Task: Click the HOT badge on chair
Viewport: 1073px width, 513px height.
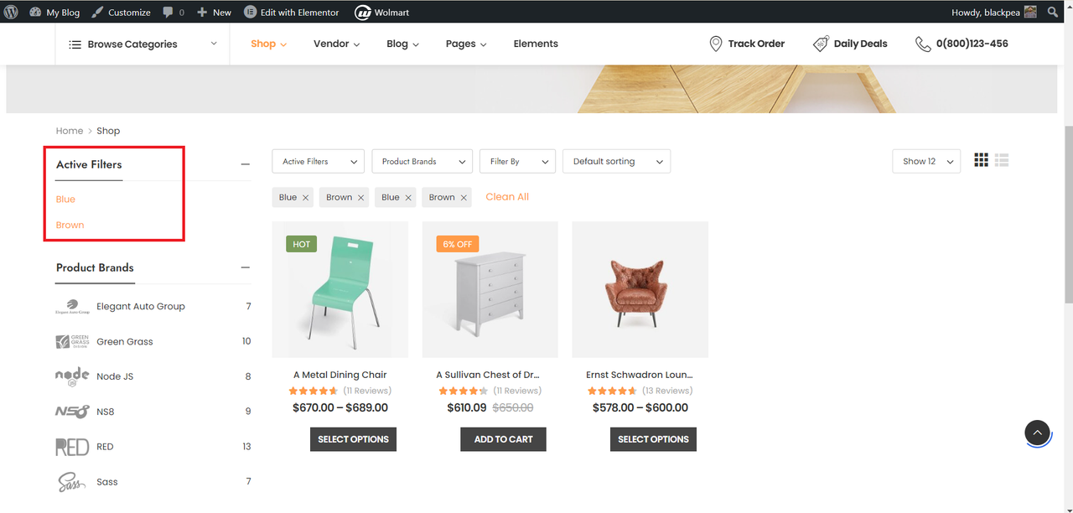Action: [302, 244]
